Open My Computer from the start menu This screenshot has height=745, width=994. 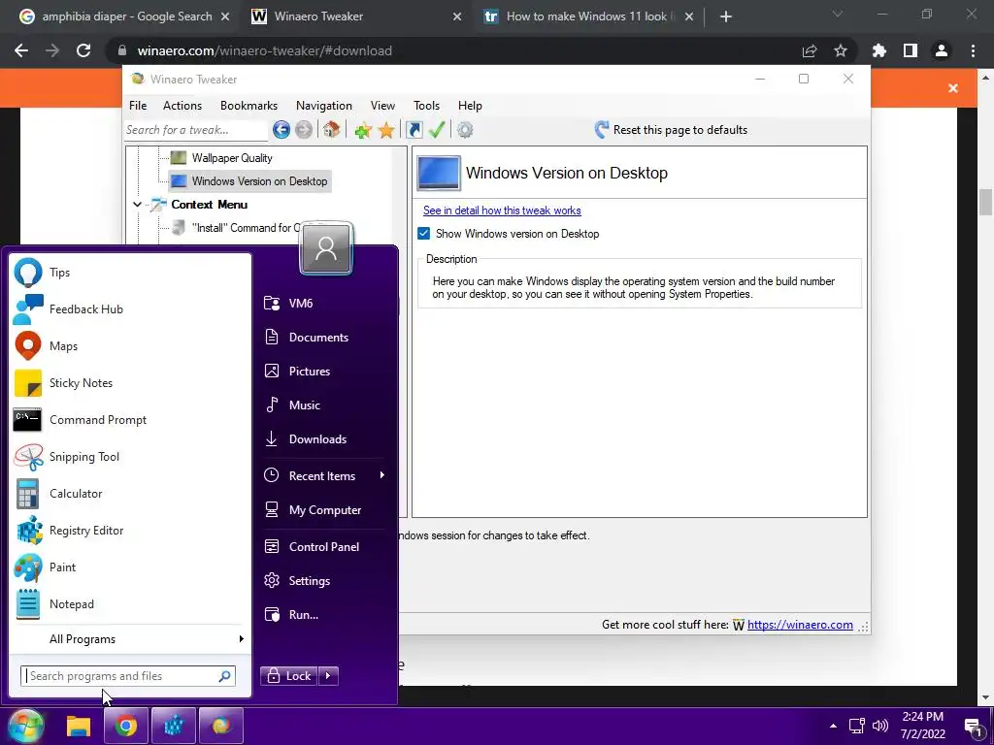pyautogui.click(x=323, y=510)
